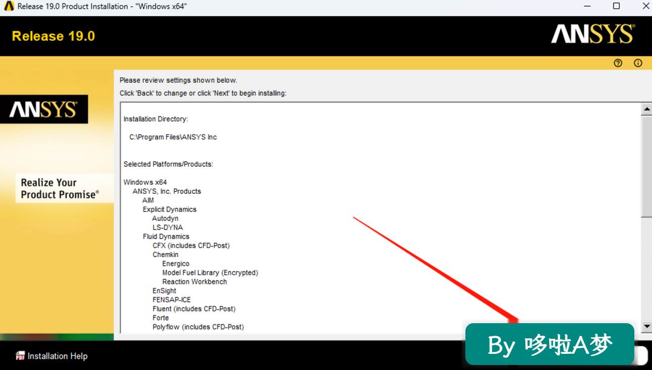The height and width of the screenshot is (370, 652).
Task: Click the 'Forte' product row
Action: pos(161,318)
